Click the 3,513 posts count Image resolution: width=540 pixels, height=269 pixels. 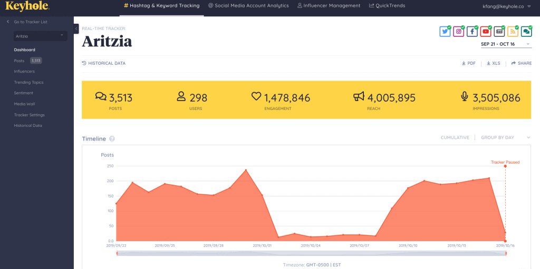pos(121,98)
